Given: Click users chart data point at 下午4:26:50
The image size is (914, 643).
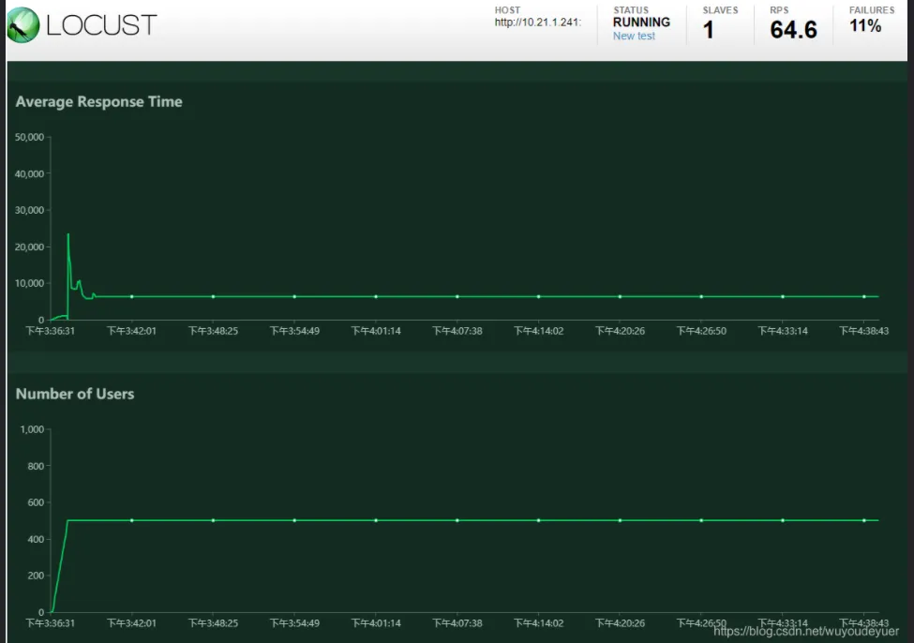Looking at the screenshot, I should 701,520.
